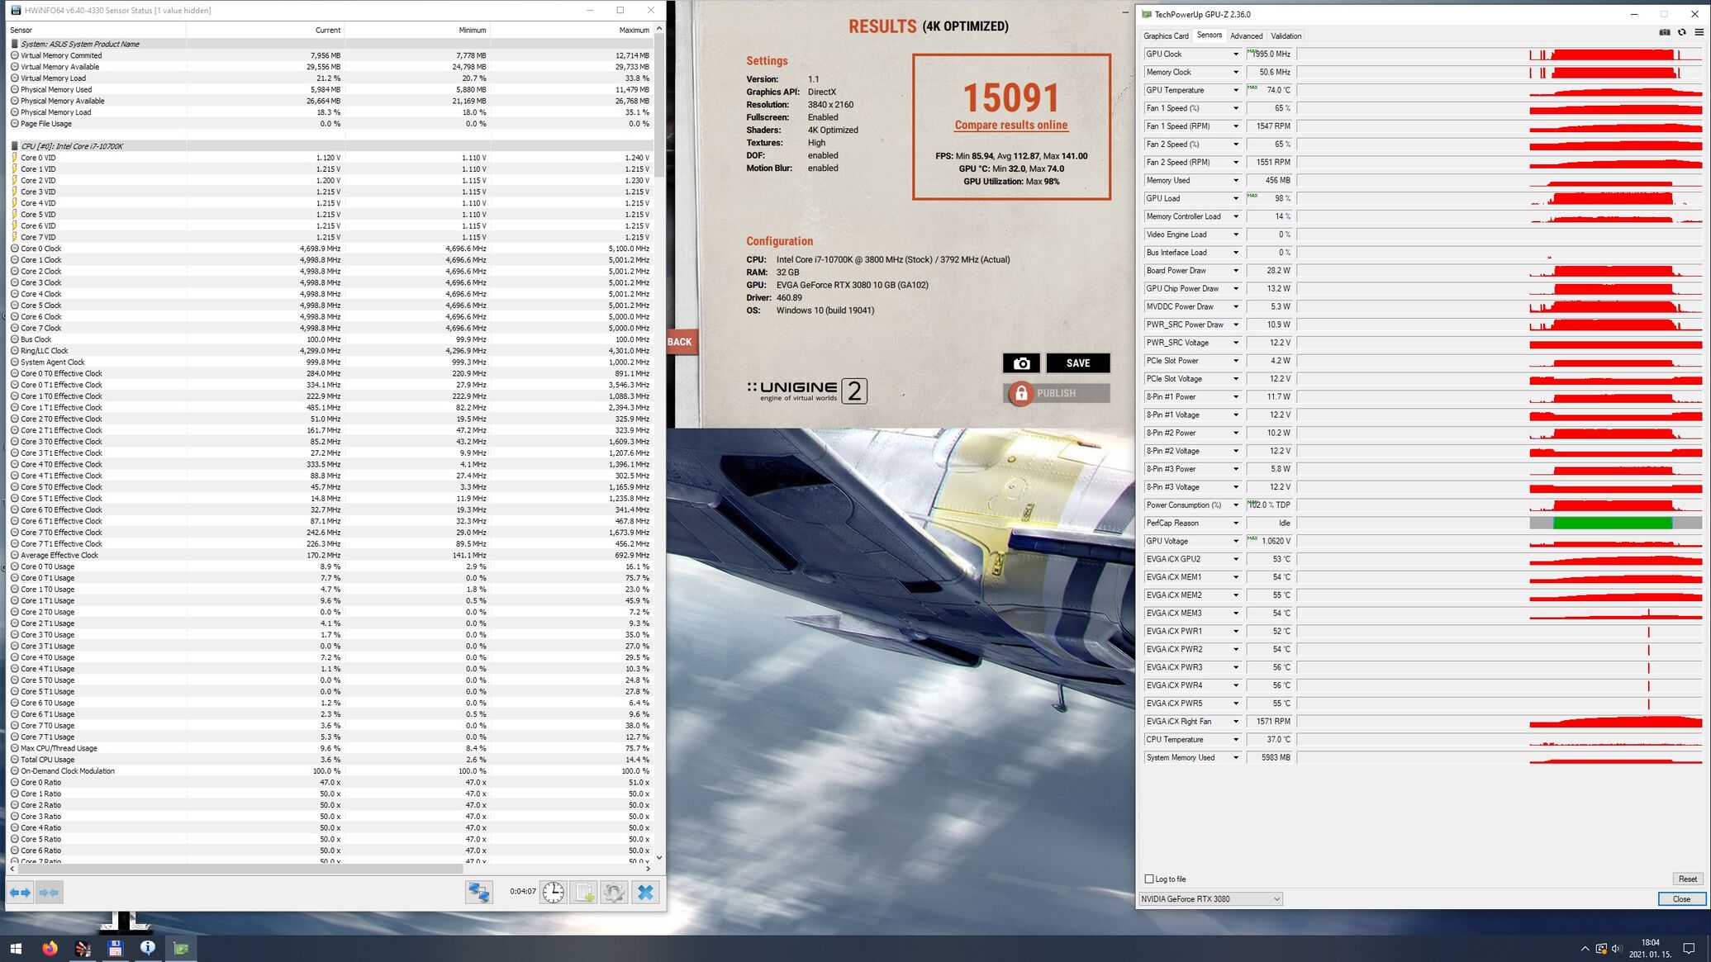Click HWiNFO expand-layout arrows button
The image size is (1711, 962).
coord(20,892)
